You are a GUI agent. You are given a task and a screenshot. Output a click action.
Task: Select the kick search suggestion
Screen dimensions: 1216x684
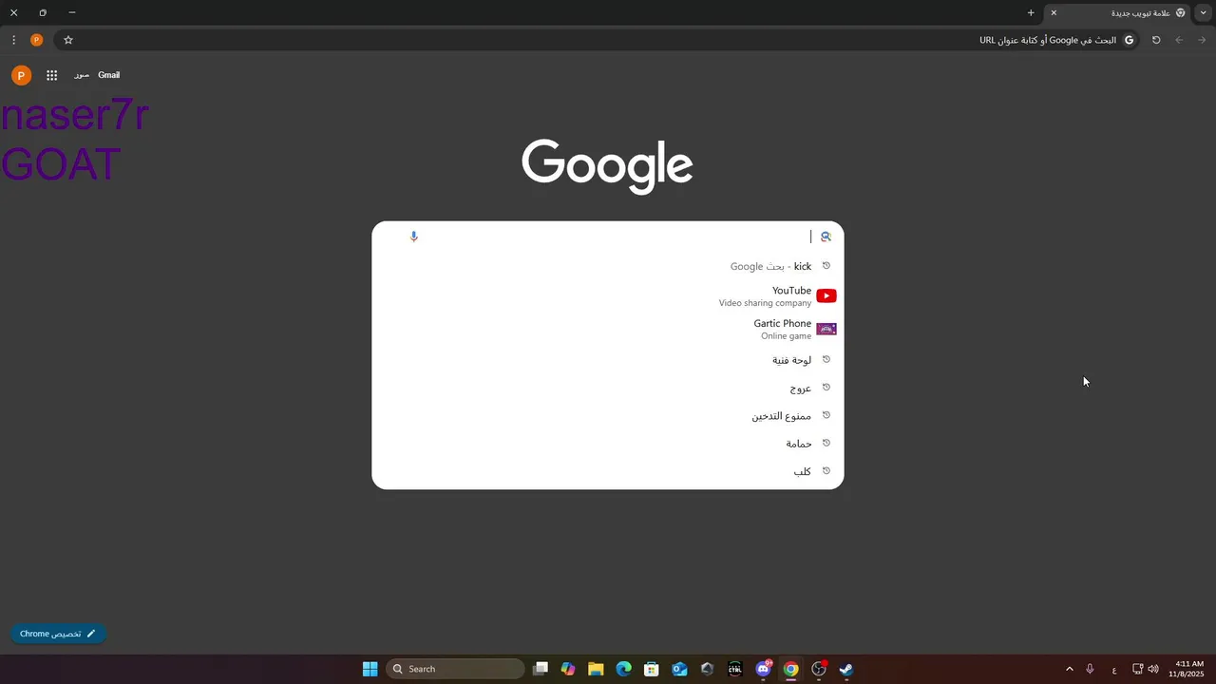pyautogui.click(x=608, y=266)
